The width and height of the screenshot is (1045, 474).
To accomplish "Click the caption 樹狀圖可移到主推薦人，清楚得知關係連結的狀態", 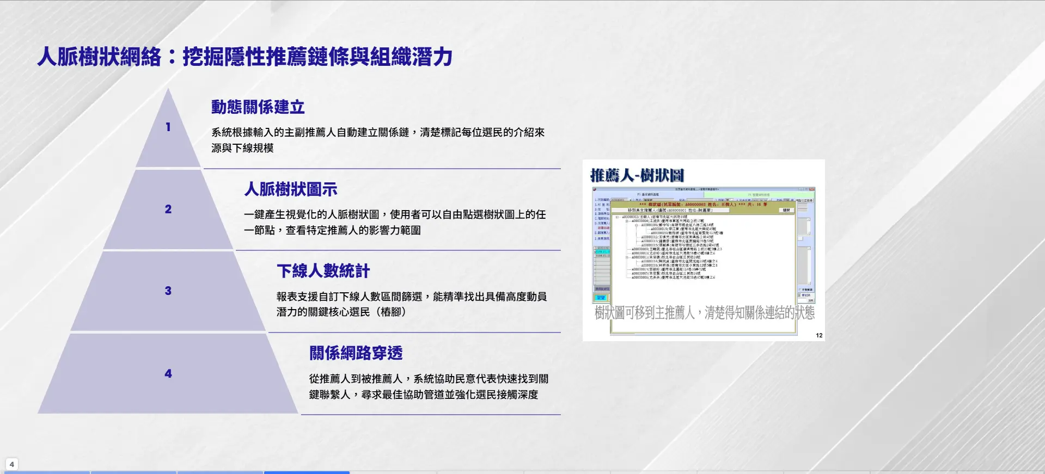I will tap(704, 312).
